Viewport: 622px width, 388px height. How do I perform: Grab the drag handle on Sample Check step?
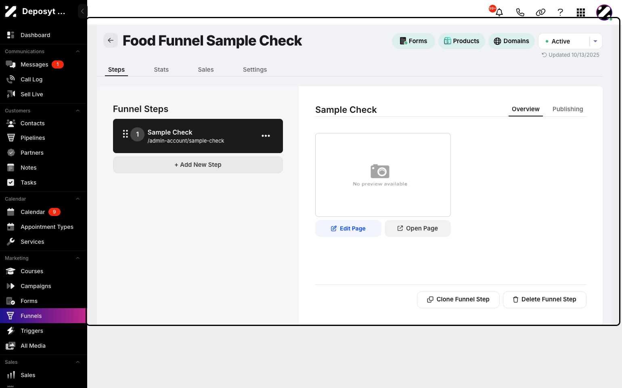click(126, 134)
